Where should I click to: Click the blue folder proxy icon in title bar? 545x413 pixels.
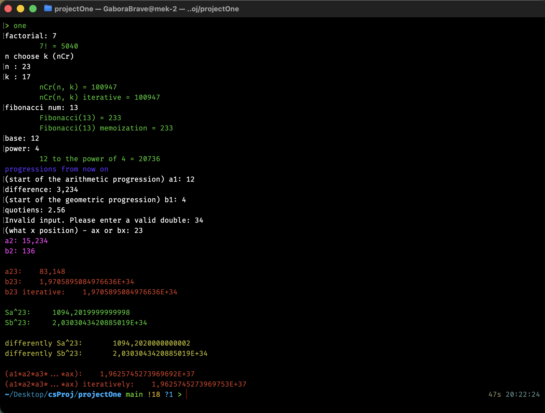tap(48, 9)
